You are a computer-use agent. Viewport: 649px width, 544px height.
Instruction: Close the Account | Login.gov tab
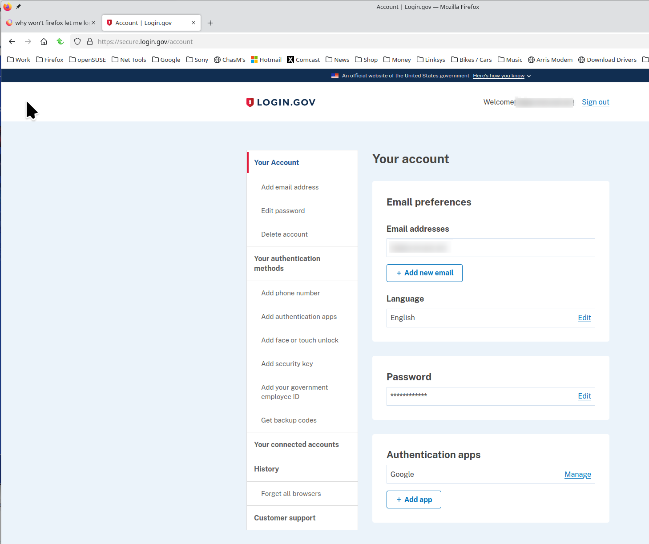pos(193,23)
